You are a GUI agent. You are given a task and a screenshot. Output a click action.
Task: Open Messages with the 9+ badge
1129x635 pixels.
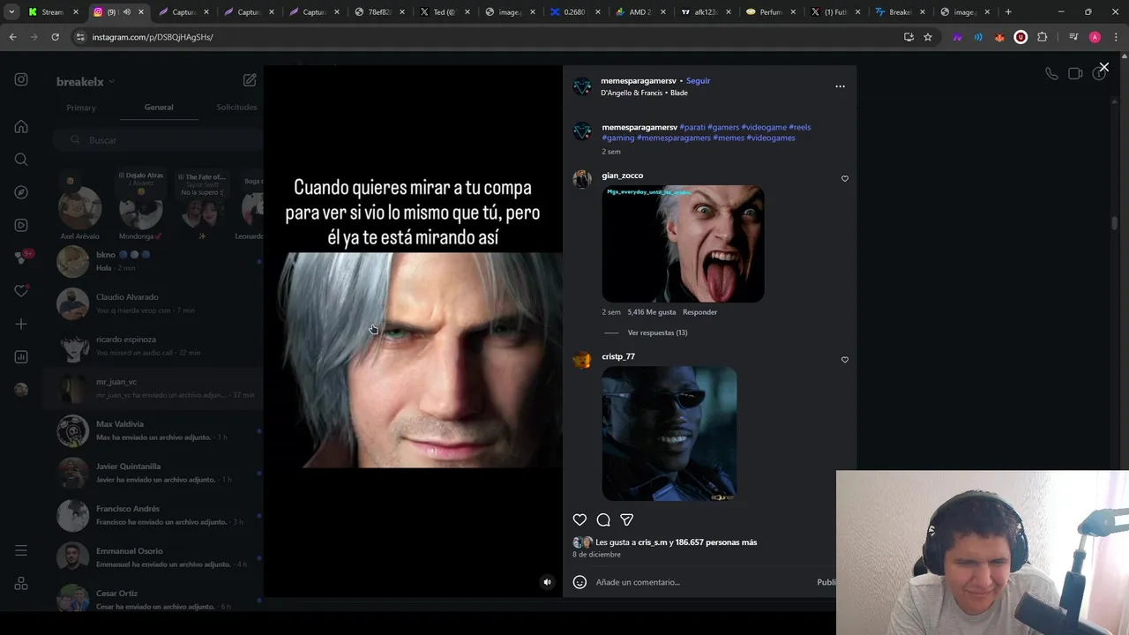tap(23, 257)
